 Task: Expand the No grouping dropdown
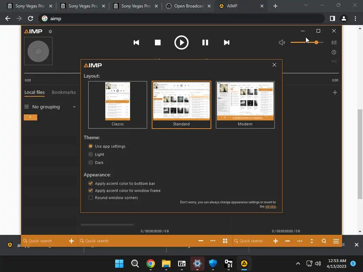[x=74, y=107]
